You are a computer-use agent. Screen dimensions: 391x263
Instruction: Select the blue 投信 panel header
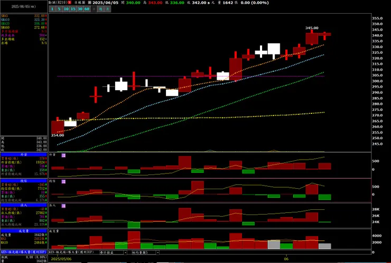coord(24,181)
